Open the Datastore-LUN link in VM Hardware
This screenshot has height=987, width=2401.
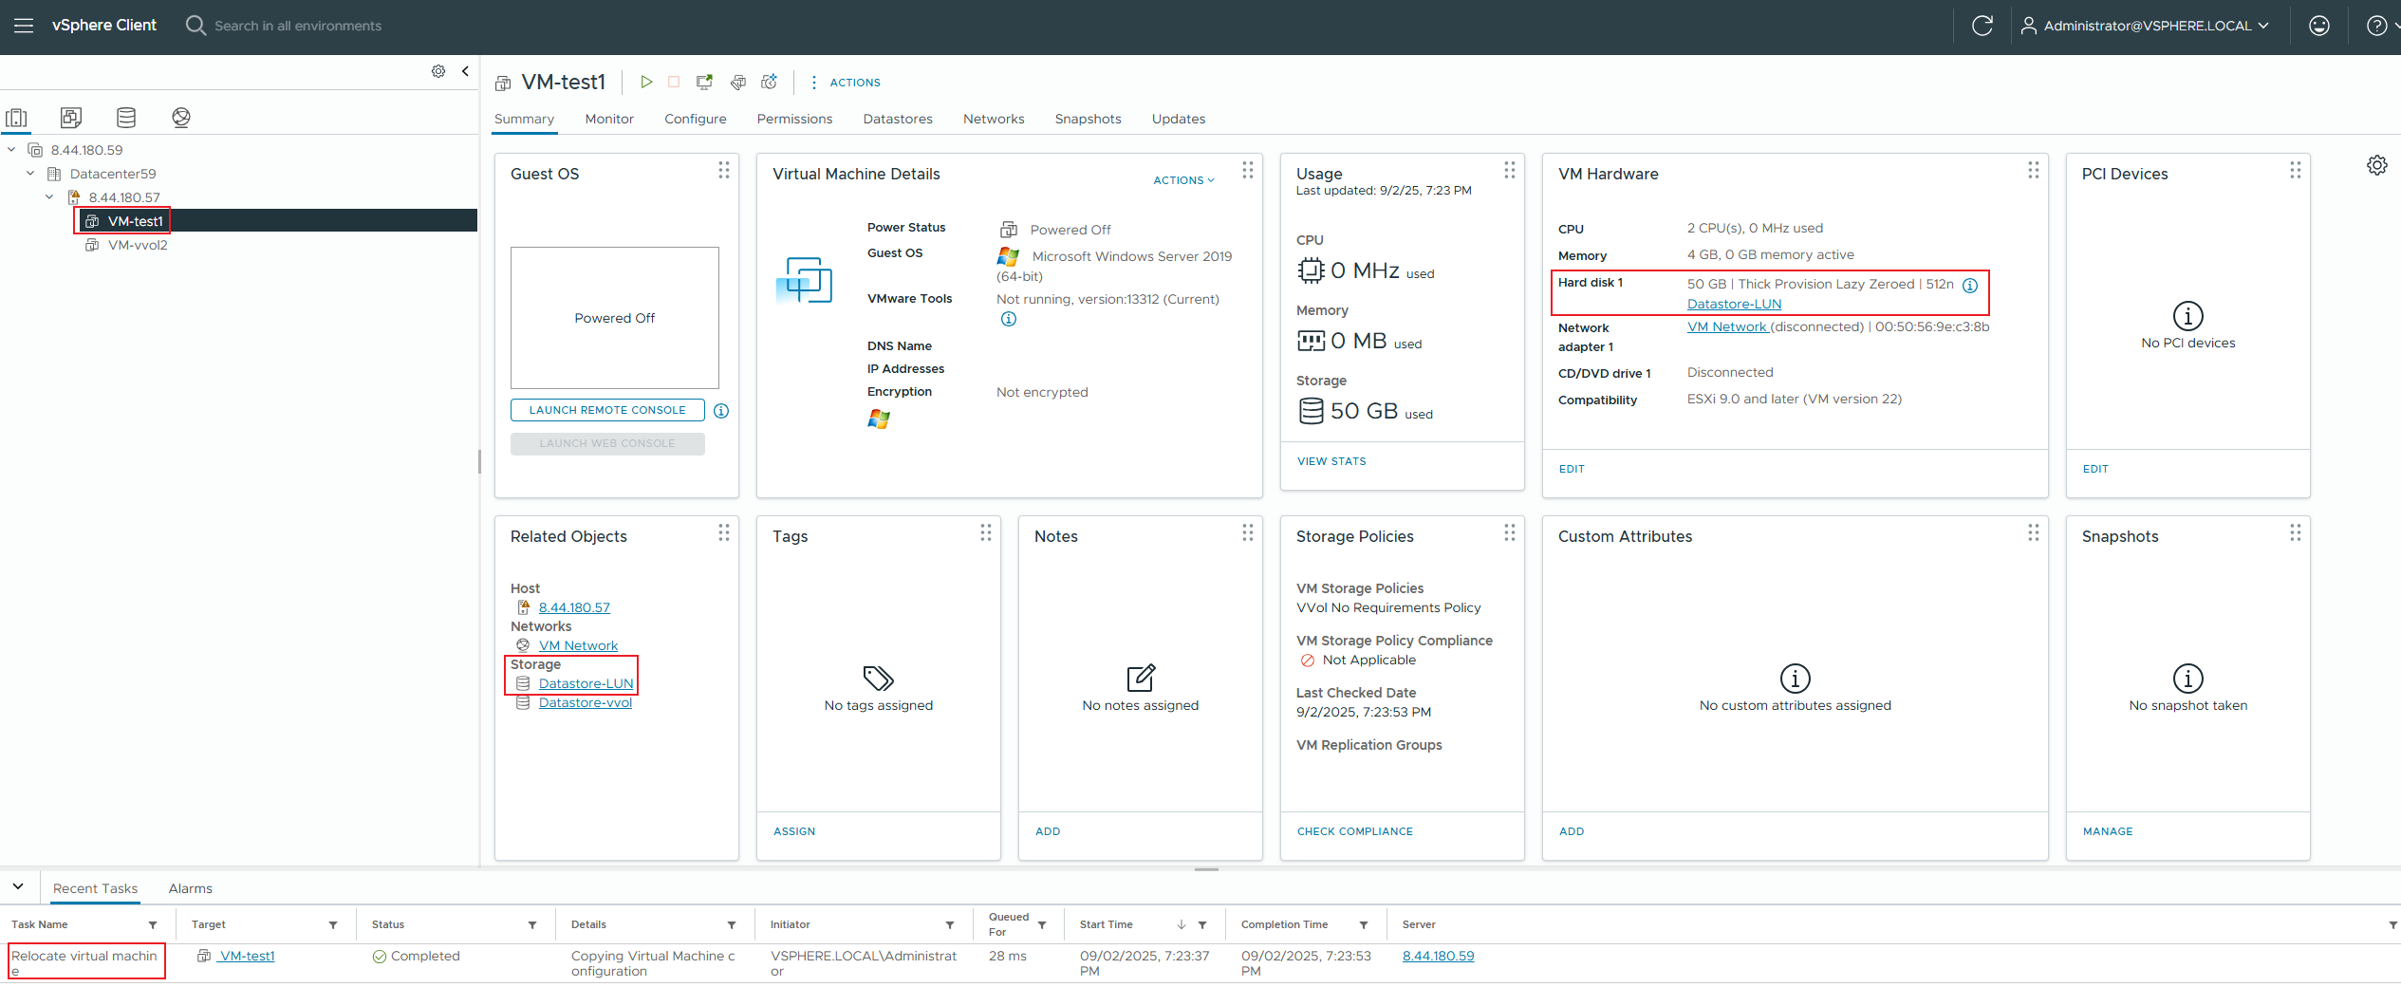tap(1734, 305)
